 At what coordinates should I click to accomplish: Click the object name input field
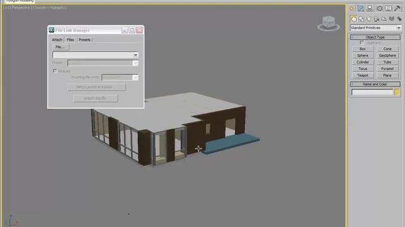tap(372, 92)
